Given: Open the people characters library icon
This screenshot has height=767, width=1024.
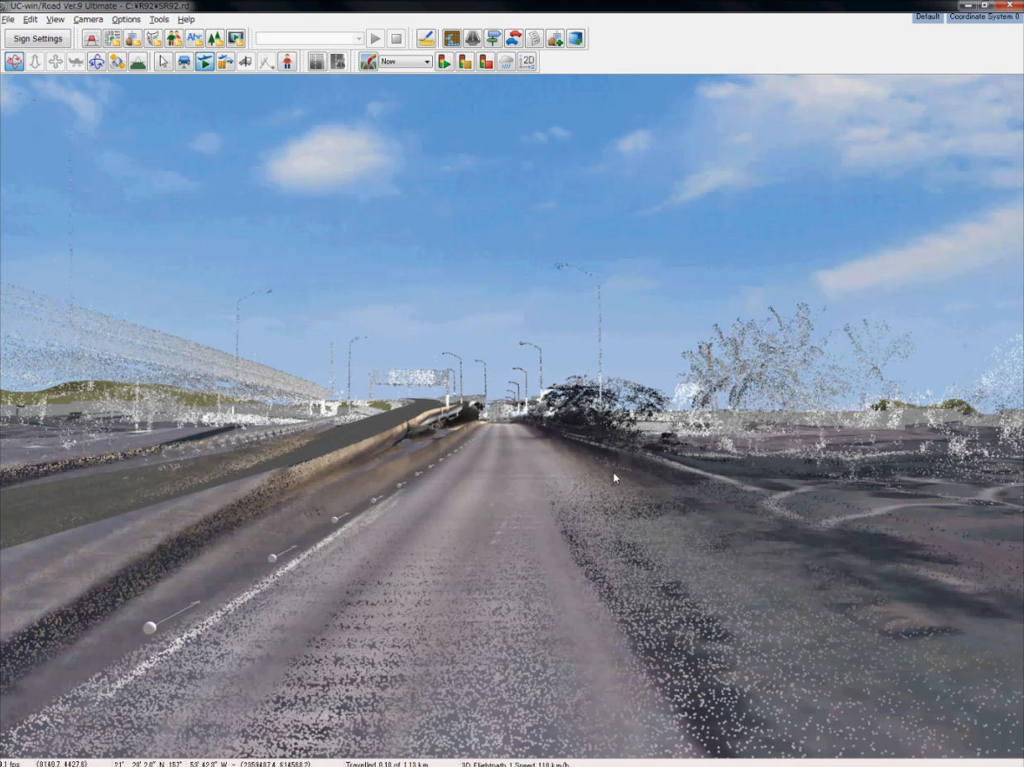Looking at the screenshot, I should point(174,39).
